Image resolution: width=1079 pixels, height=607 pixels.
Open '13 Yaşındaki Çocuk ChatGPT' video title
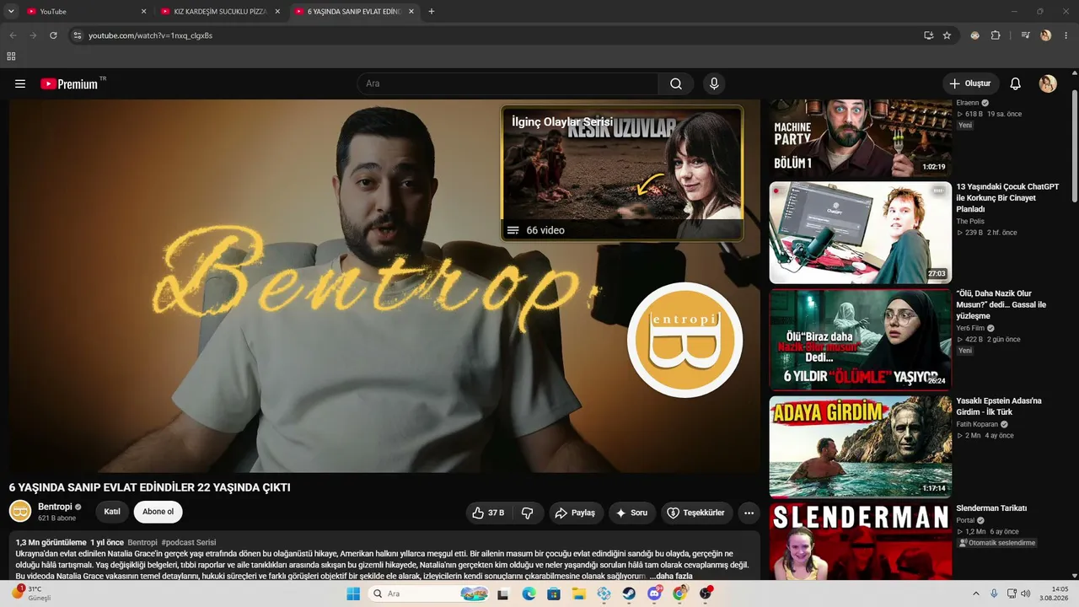(1007, 198)
